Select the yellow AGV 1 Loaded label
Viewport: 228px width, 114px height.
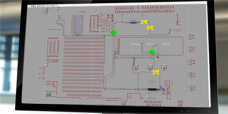pyautogui.click(x=156, y=72)
